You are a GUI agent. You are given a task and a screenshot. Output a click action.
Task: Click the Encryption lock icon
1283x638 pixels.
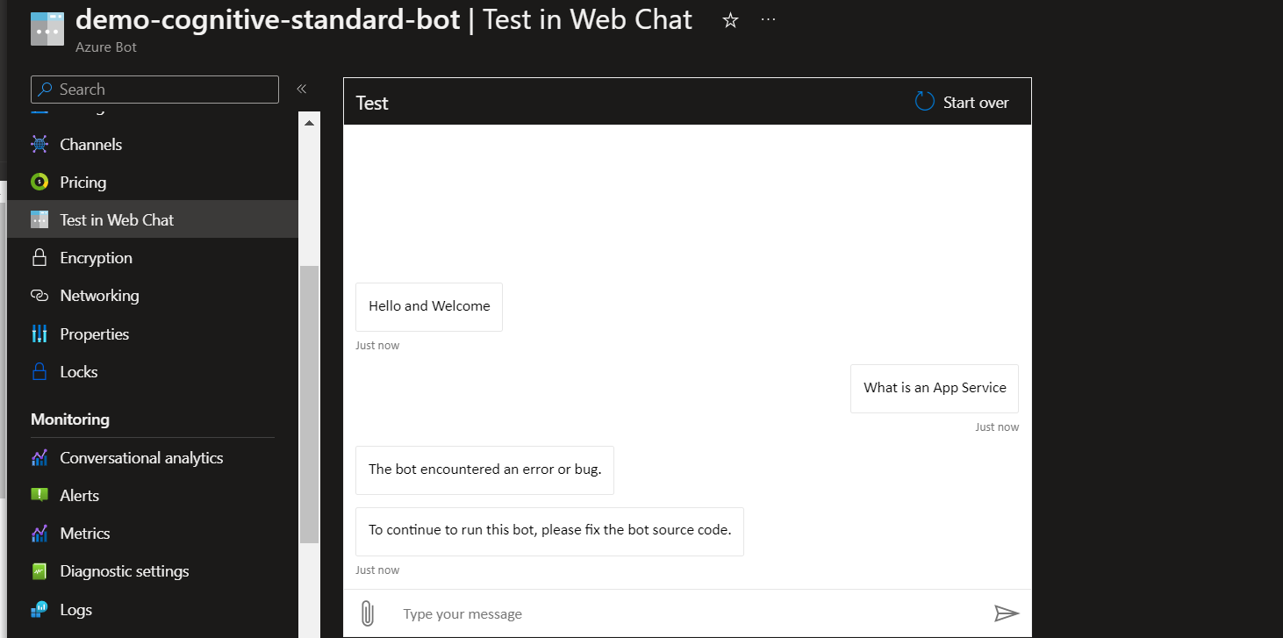39,258
